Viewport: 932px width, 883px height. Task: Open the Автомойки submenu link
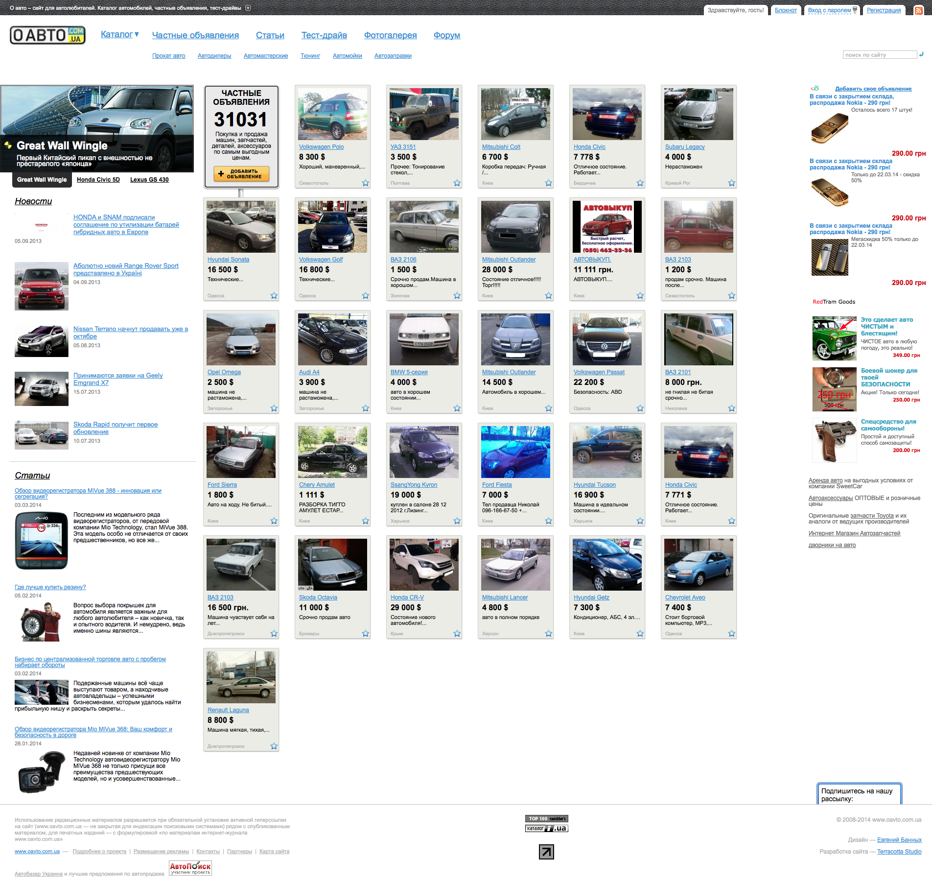(x=348, y=56)
